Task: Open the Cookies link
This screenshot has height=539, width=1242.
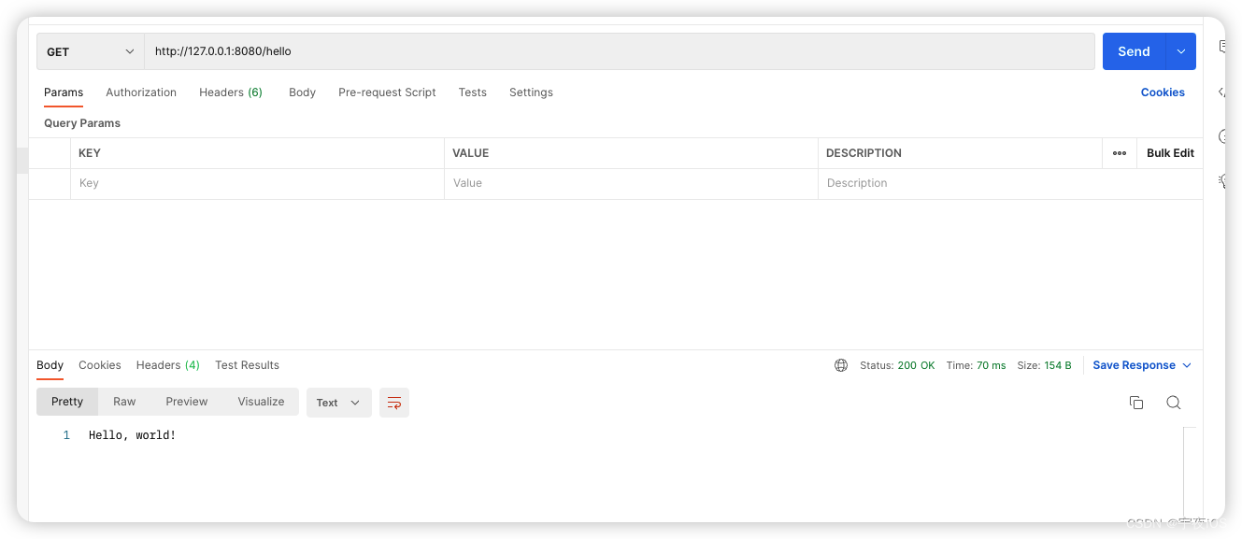Action: click(x=1163, y=92)
